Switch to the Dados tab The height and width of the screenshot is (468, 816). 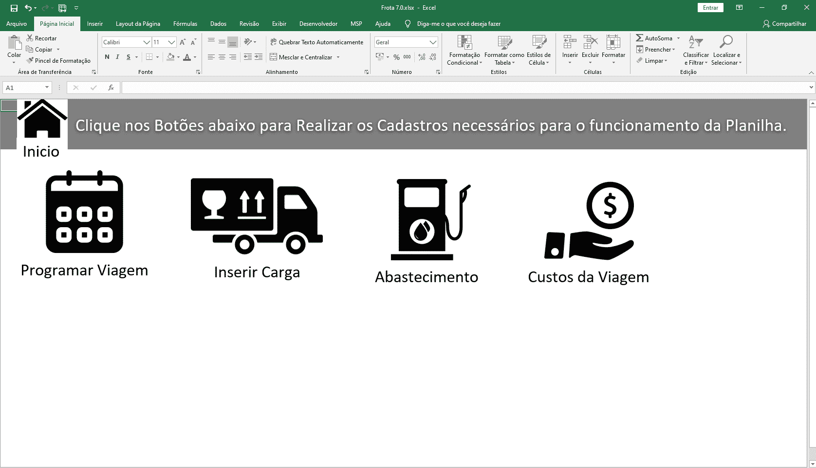pos(218,23)
